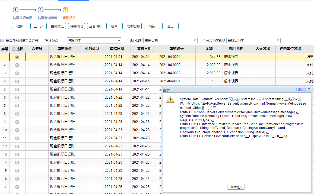This screenshot has height=194, width=314.
Task: Click the 合并号 column header
Action: coord(37,49)
